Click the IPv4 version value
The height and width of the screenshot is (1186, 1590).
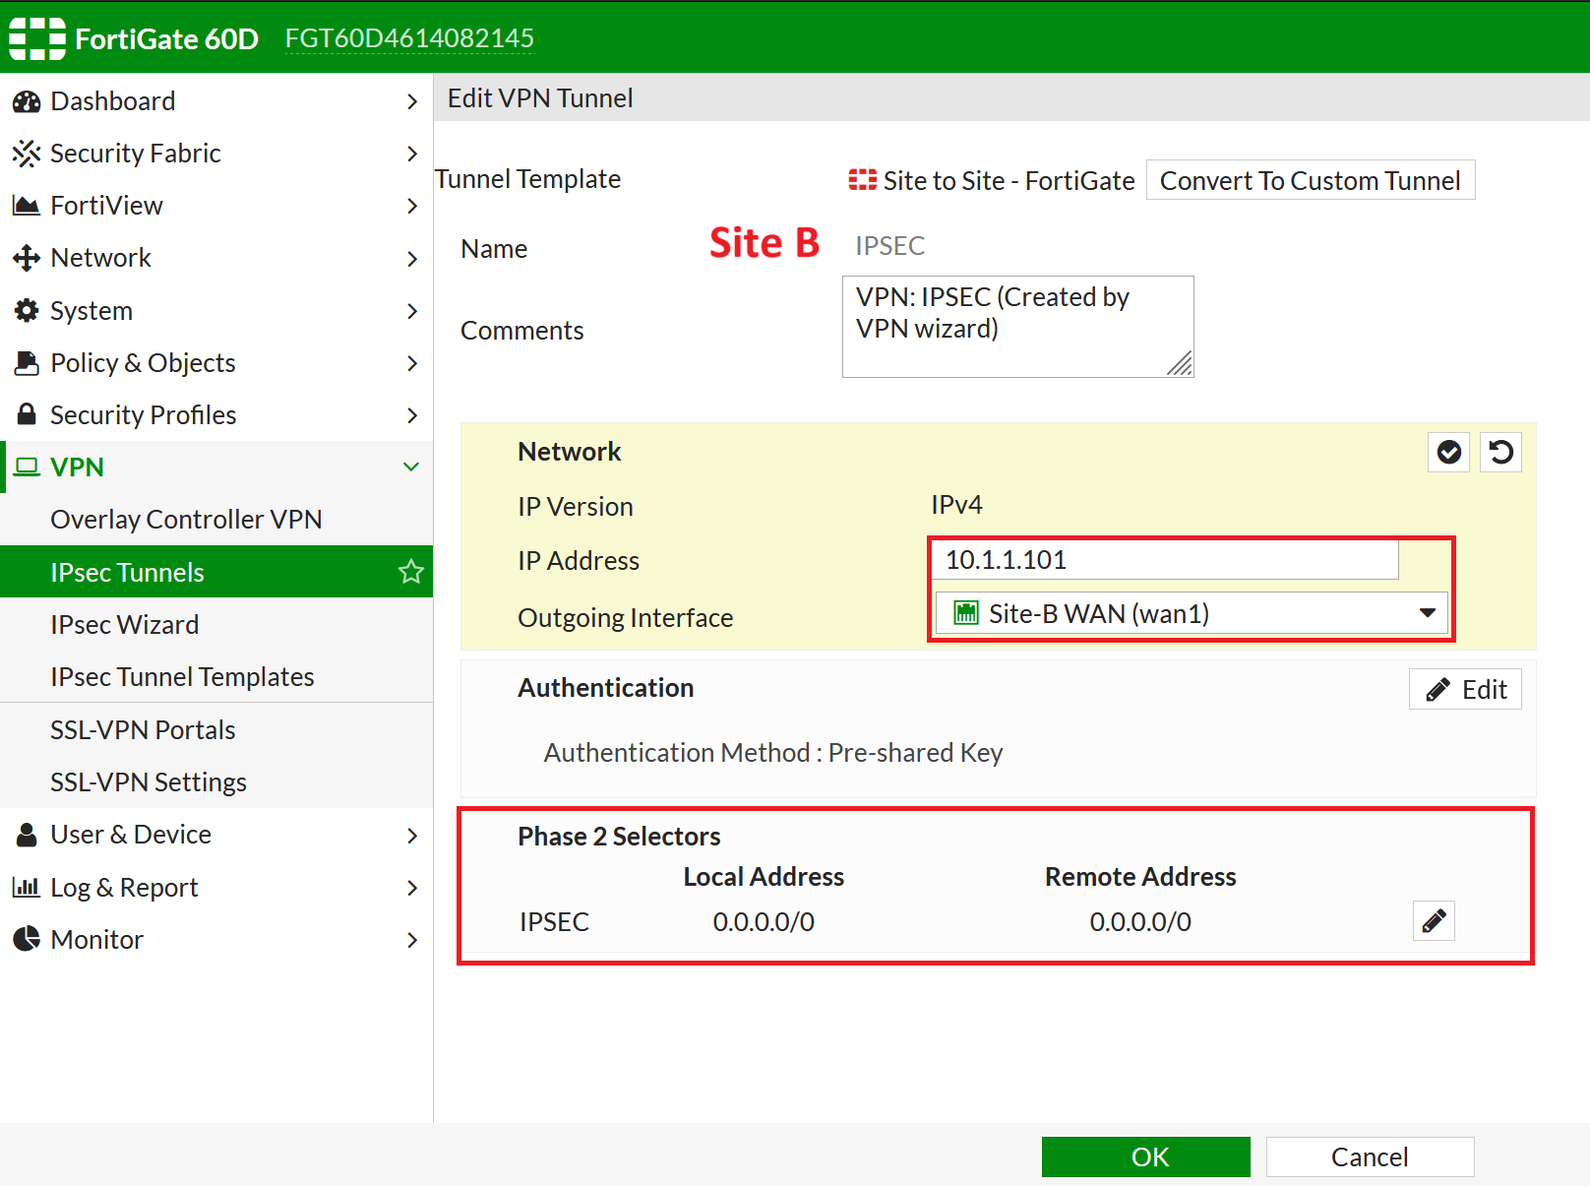click(x=956, y=505)
